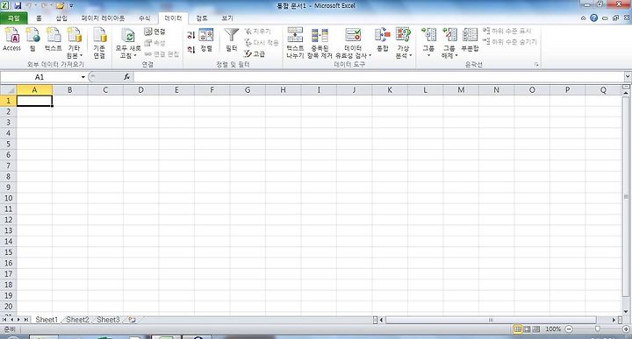Click the fx insert function button
Screen dimensions: 632x339
pyautogui.click(x=126, y=77)
